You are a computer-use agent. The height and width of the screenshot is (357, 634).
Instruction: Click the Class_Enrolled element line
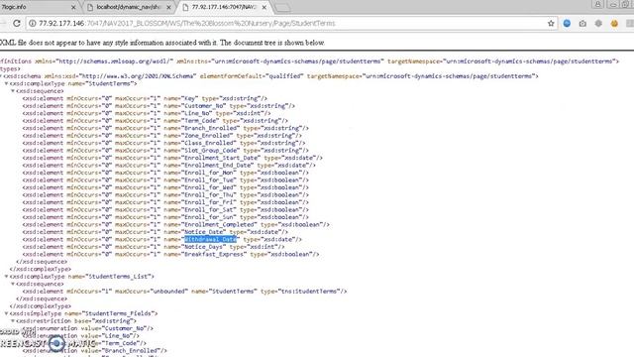click(x=163, y=143)
